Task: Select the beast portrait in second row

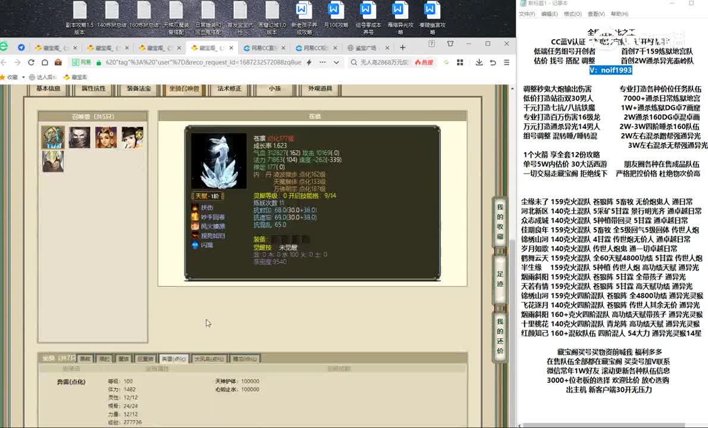Action: pyautogui.click(x=54, y=162)
